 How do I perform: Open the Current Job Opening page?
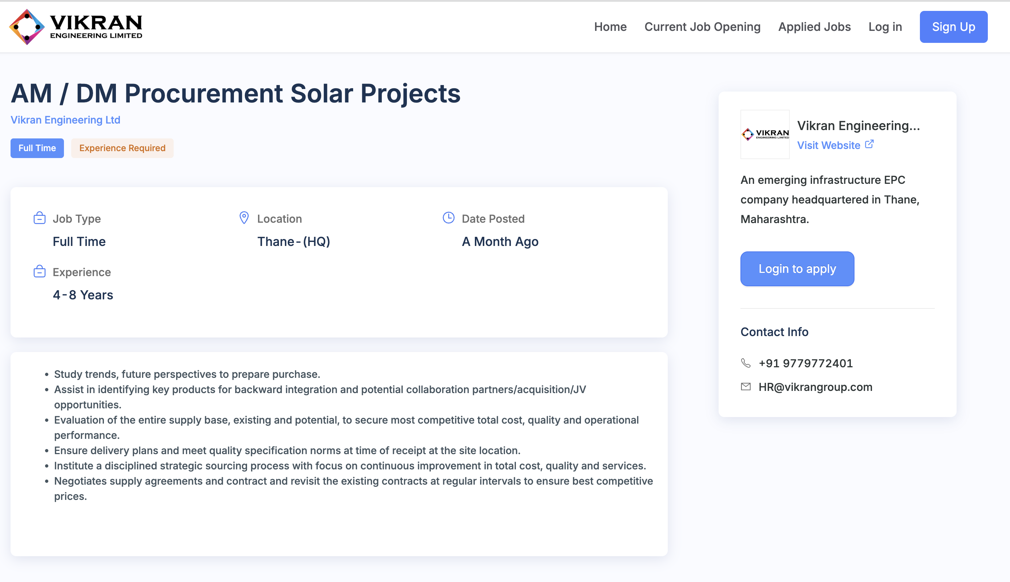[703, 27]
